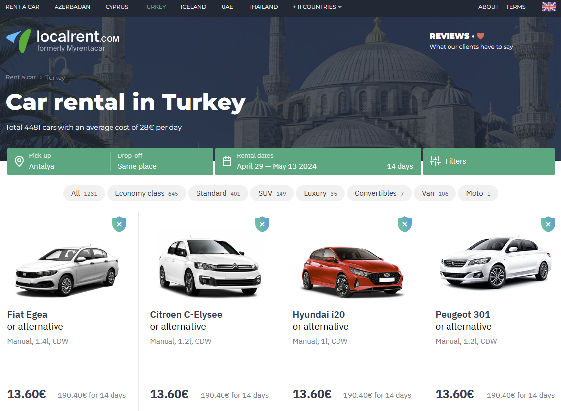Go to Thailand in the top menu

point(263,7)
